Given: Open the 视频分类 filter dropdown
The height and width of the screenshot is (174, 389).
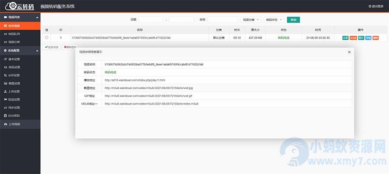Looking at the screenshot, I should coord(251,20).
